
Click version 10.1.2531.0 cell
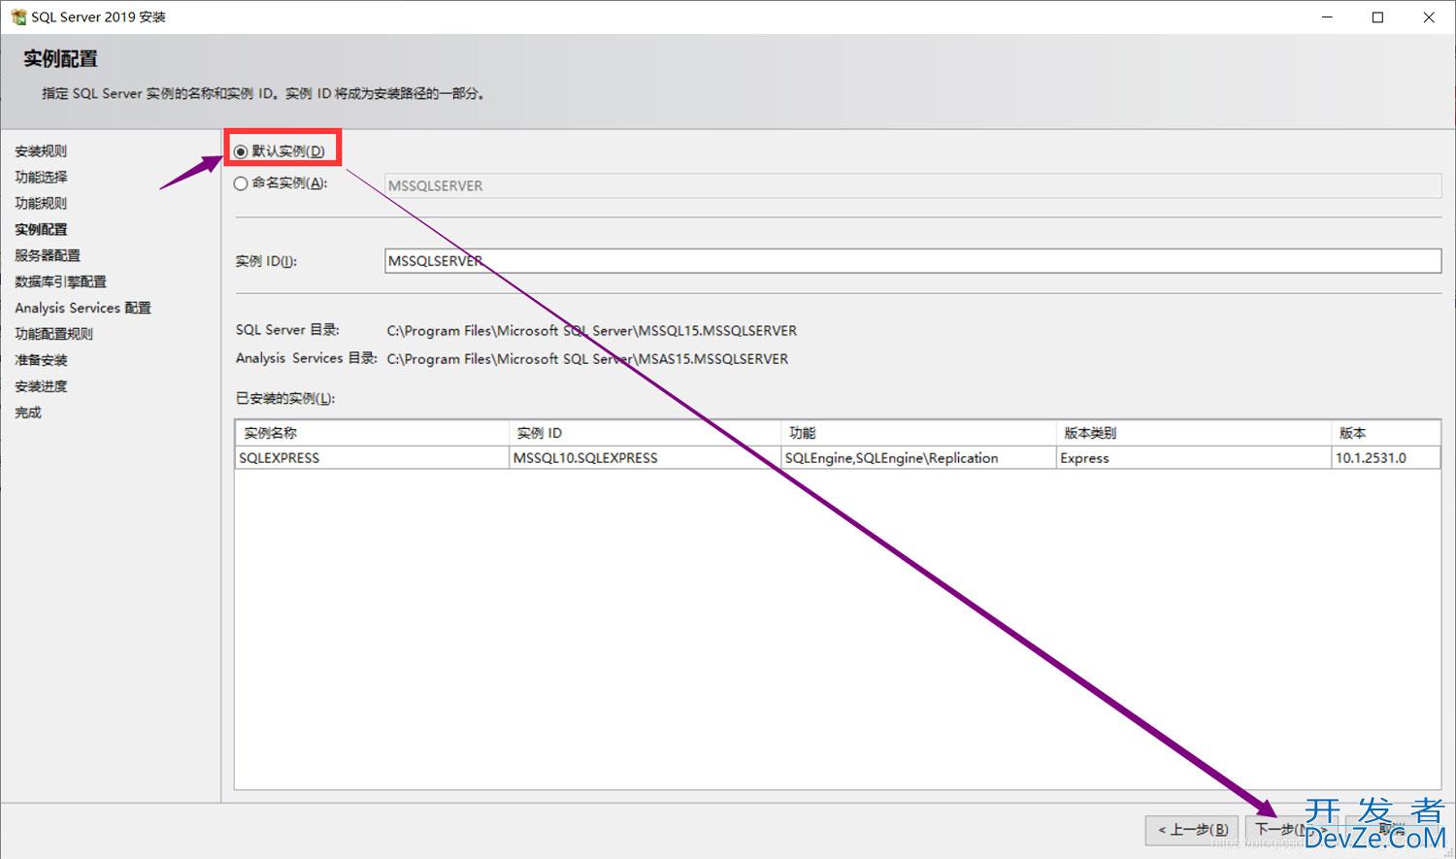tap(1386, 458)
